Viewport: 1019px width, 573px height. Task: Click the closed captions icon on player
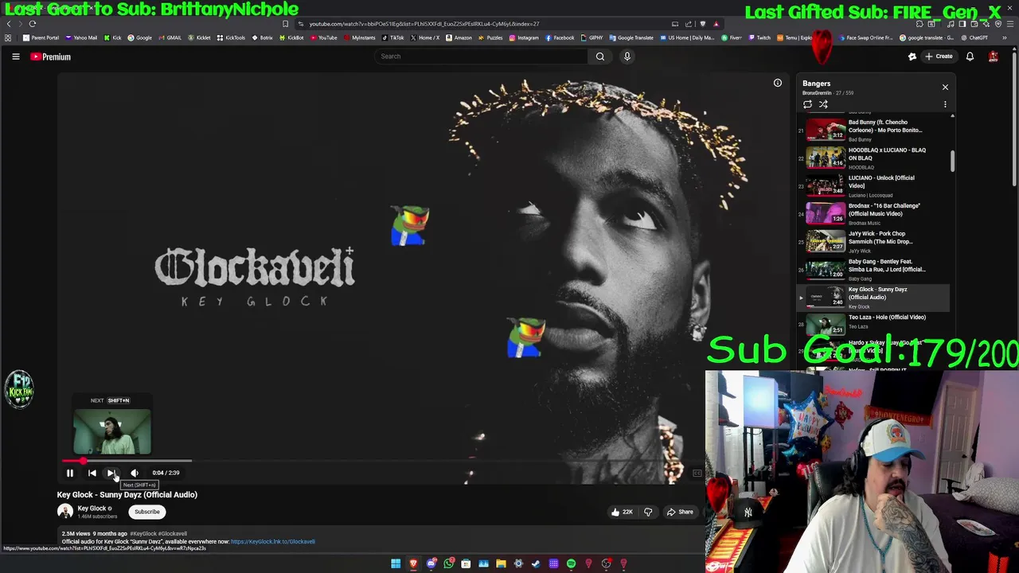coord(697,474)
